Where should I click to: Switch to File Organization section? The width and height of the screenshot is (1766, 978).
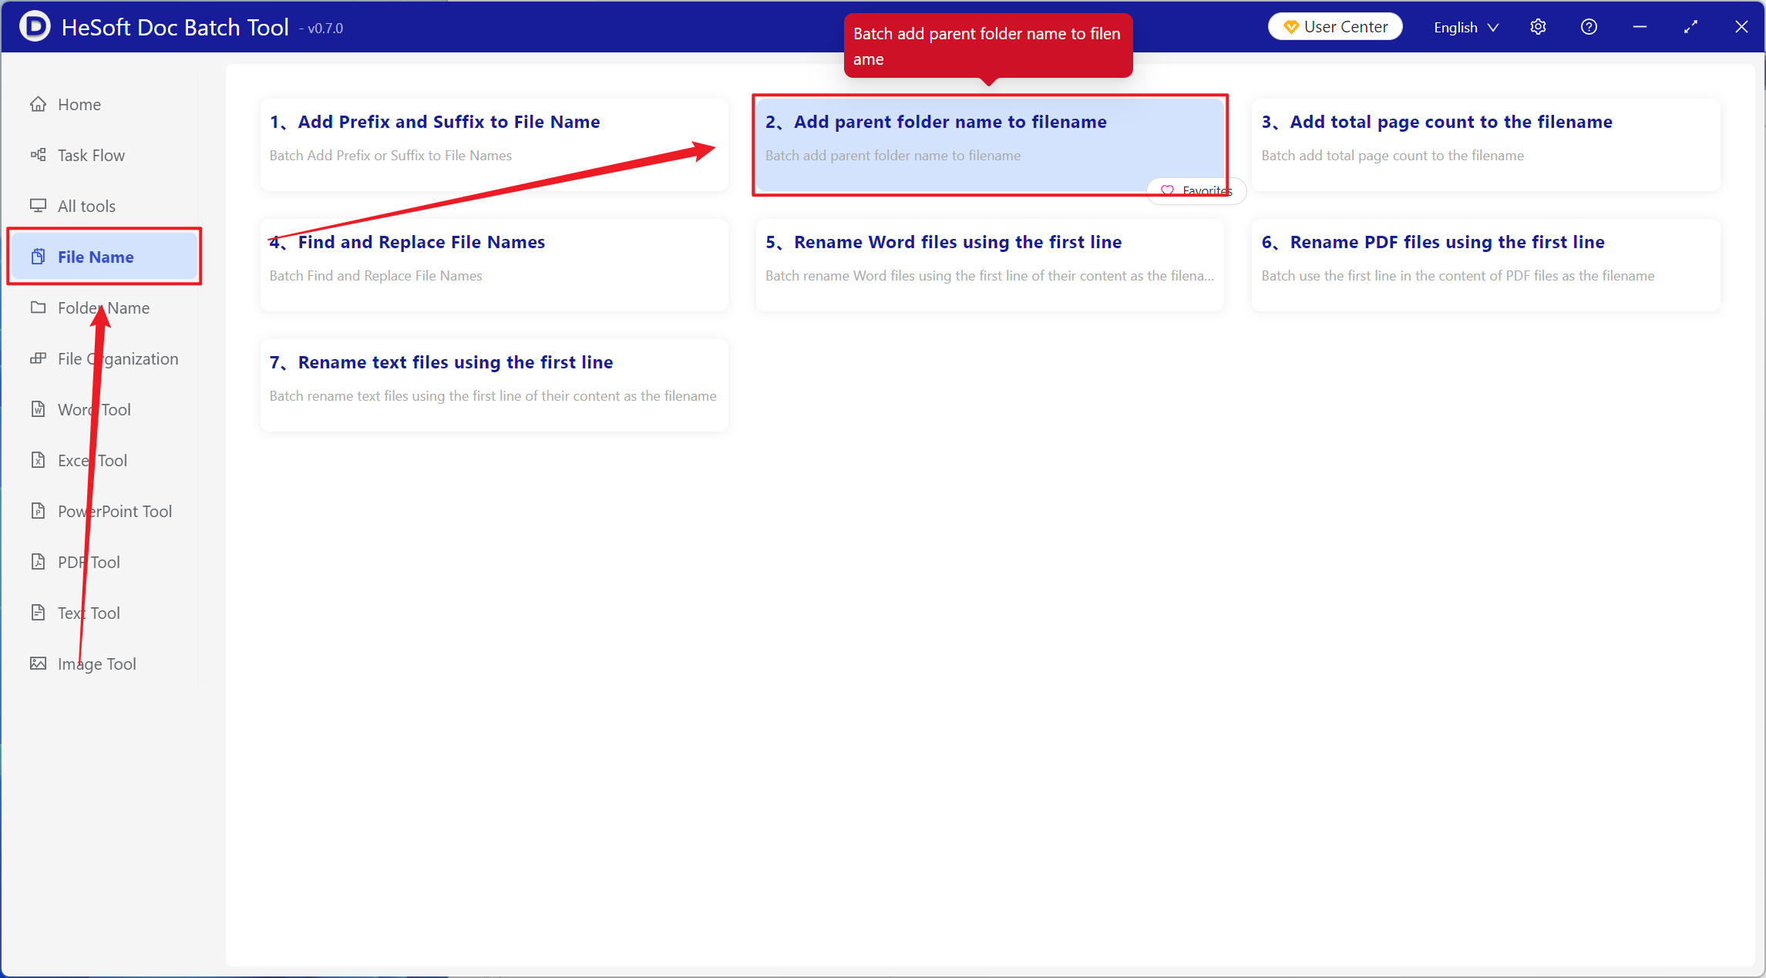(x=117, y=358)
